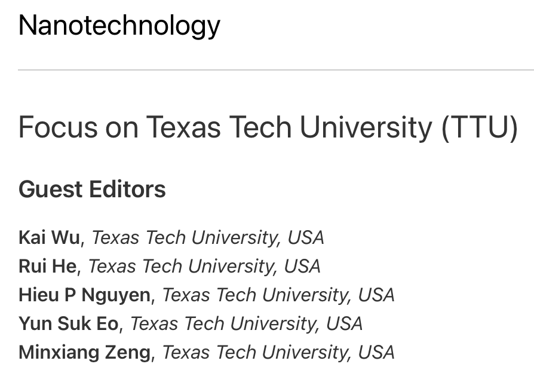
Task: Select the 'Guest Editors' section heading
Action: [92, 189]
